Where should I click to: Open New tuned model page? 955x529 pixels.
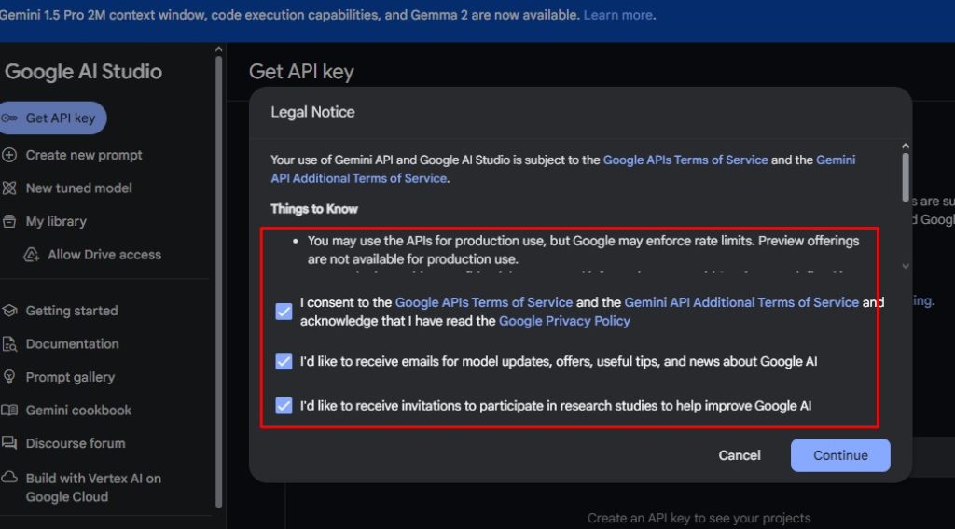(x=78, y=188)
